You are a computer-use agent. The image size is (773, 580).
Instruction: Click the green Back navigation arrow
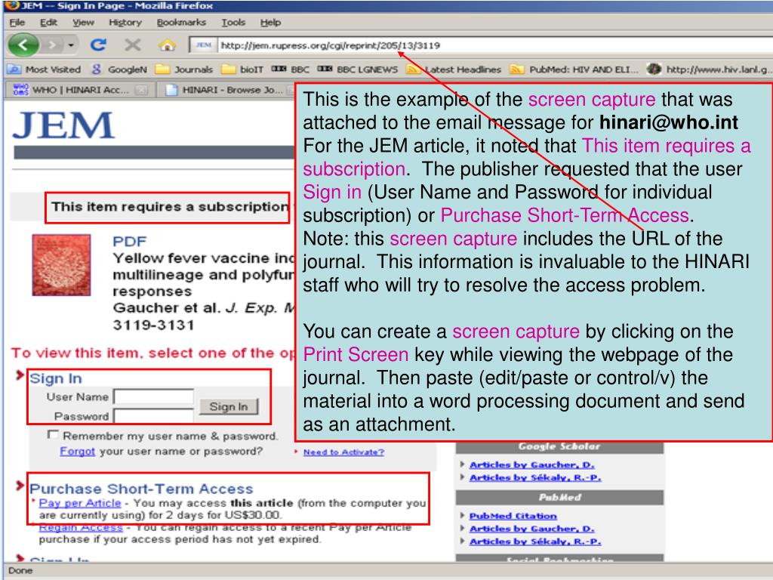(x=23, y=45)
